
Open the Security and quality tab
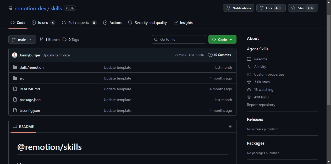(147, 23)
